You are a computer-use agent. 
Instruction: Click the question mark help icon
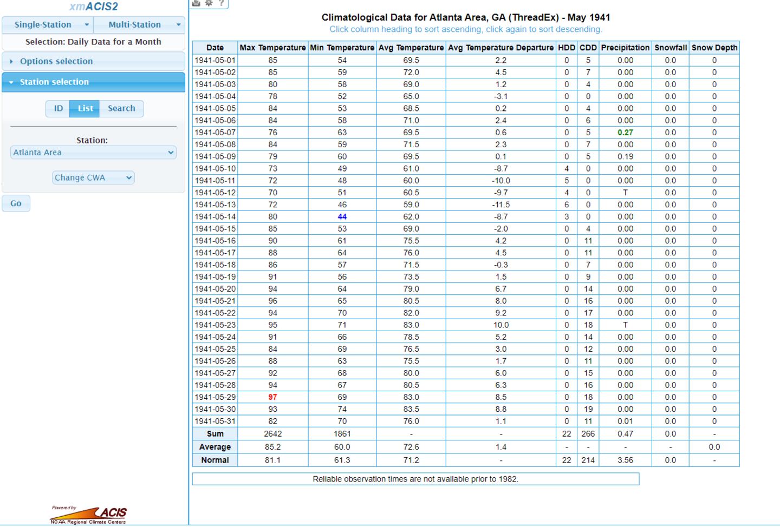tap(221, 3)
